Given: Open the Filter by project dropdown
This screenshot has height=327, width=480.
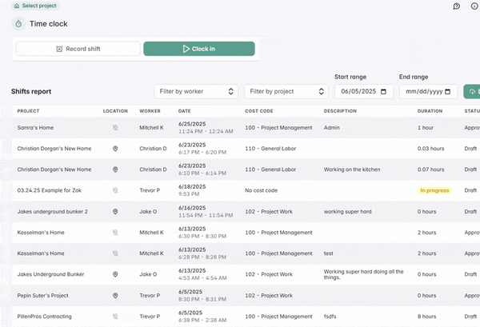Looking at the screenshot, I should point(286,91).
